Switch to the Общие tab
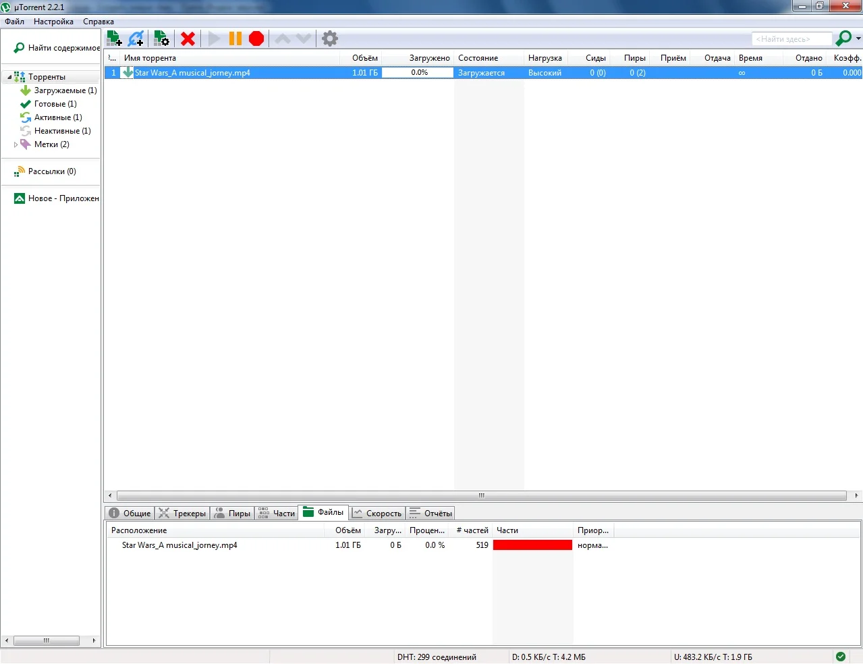This screenshot has width=863, height=664. (130, 514)
